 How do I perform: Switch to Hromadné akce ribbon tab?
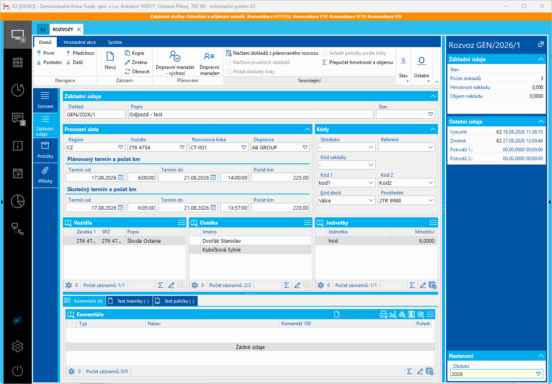pos(80,42)
